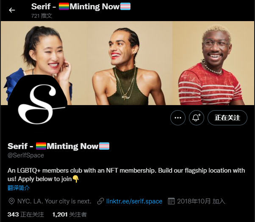
Task: Click the @SerifSpace handle
Action: 26,155
